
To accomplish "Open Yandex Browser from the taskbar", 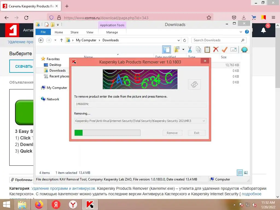I will (73, 205).
